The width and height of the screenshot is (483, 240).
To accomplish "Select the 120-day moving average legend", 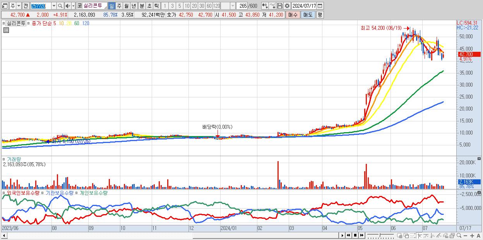I will point(86,23).
